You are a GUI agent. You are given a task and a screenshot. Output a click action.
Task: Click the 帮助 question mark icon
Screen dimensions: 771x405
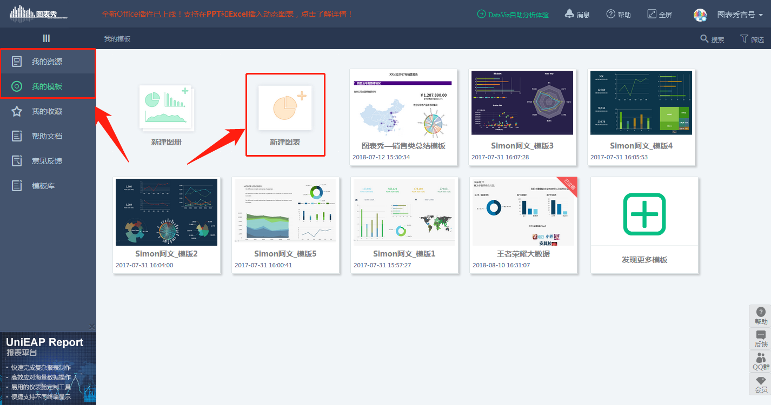coord(611,14)
